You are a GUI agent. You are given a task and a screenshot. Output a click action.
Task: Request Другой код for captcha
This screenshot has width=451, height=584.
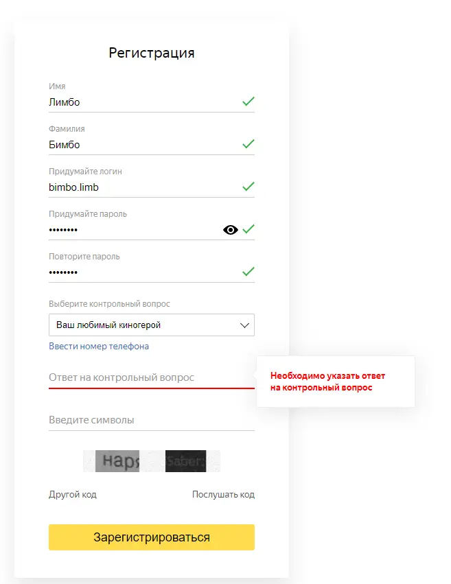[x=73, y=495]
